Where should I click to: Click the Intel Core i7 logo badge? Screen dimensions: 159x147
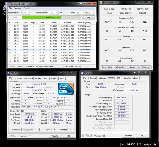click(x=66, y=89)
